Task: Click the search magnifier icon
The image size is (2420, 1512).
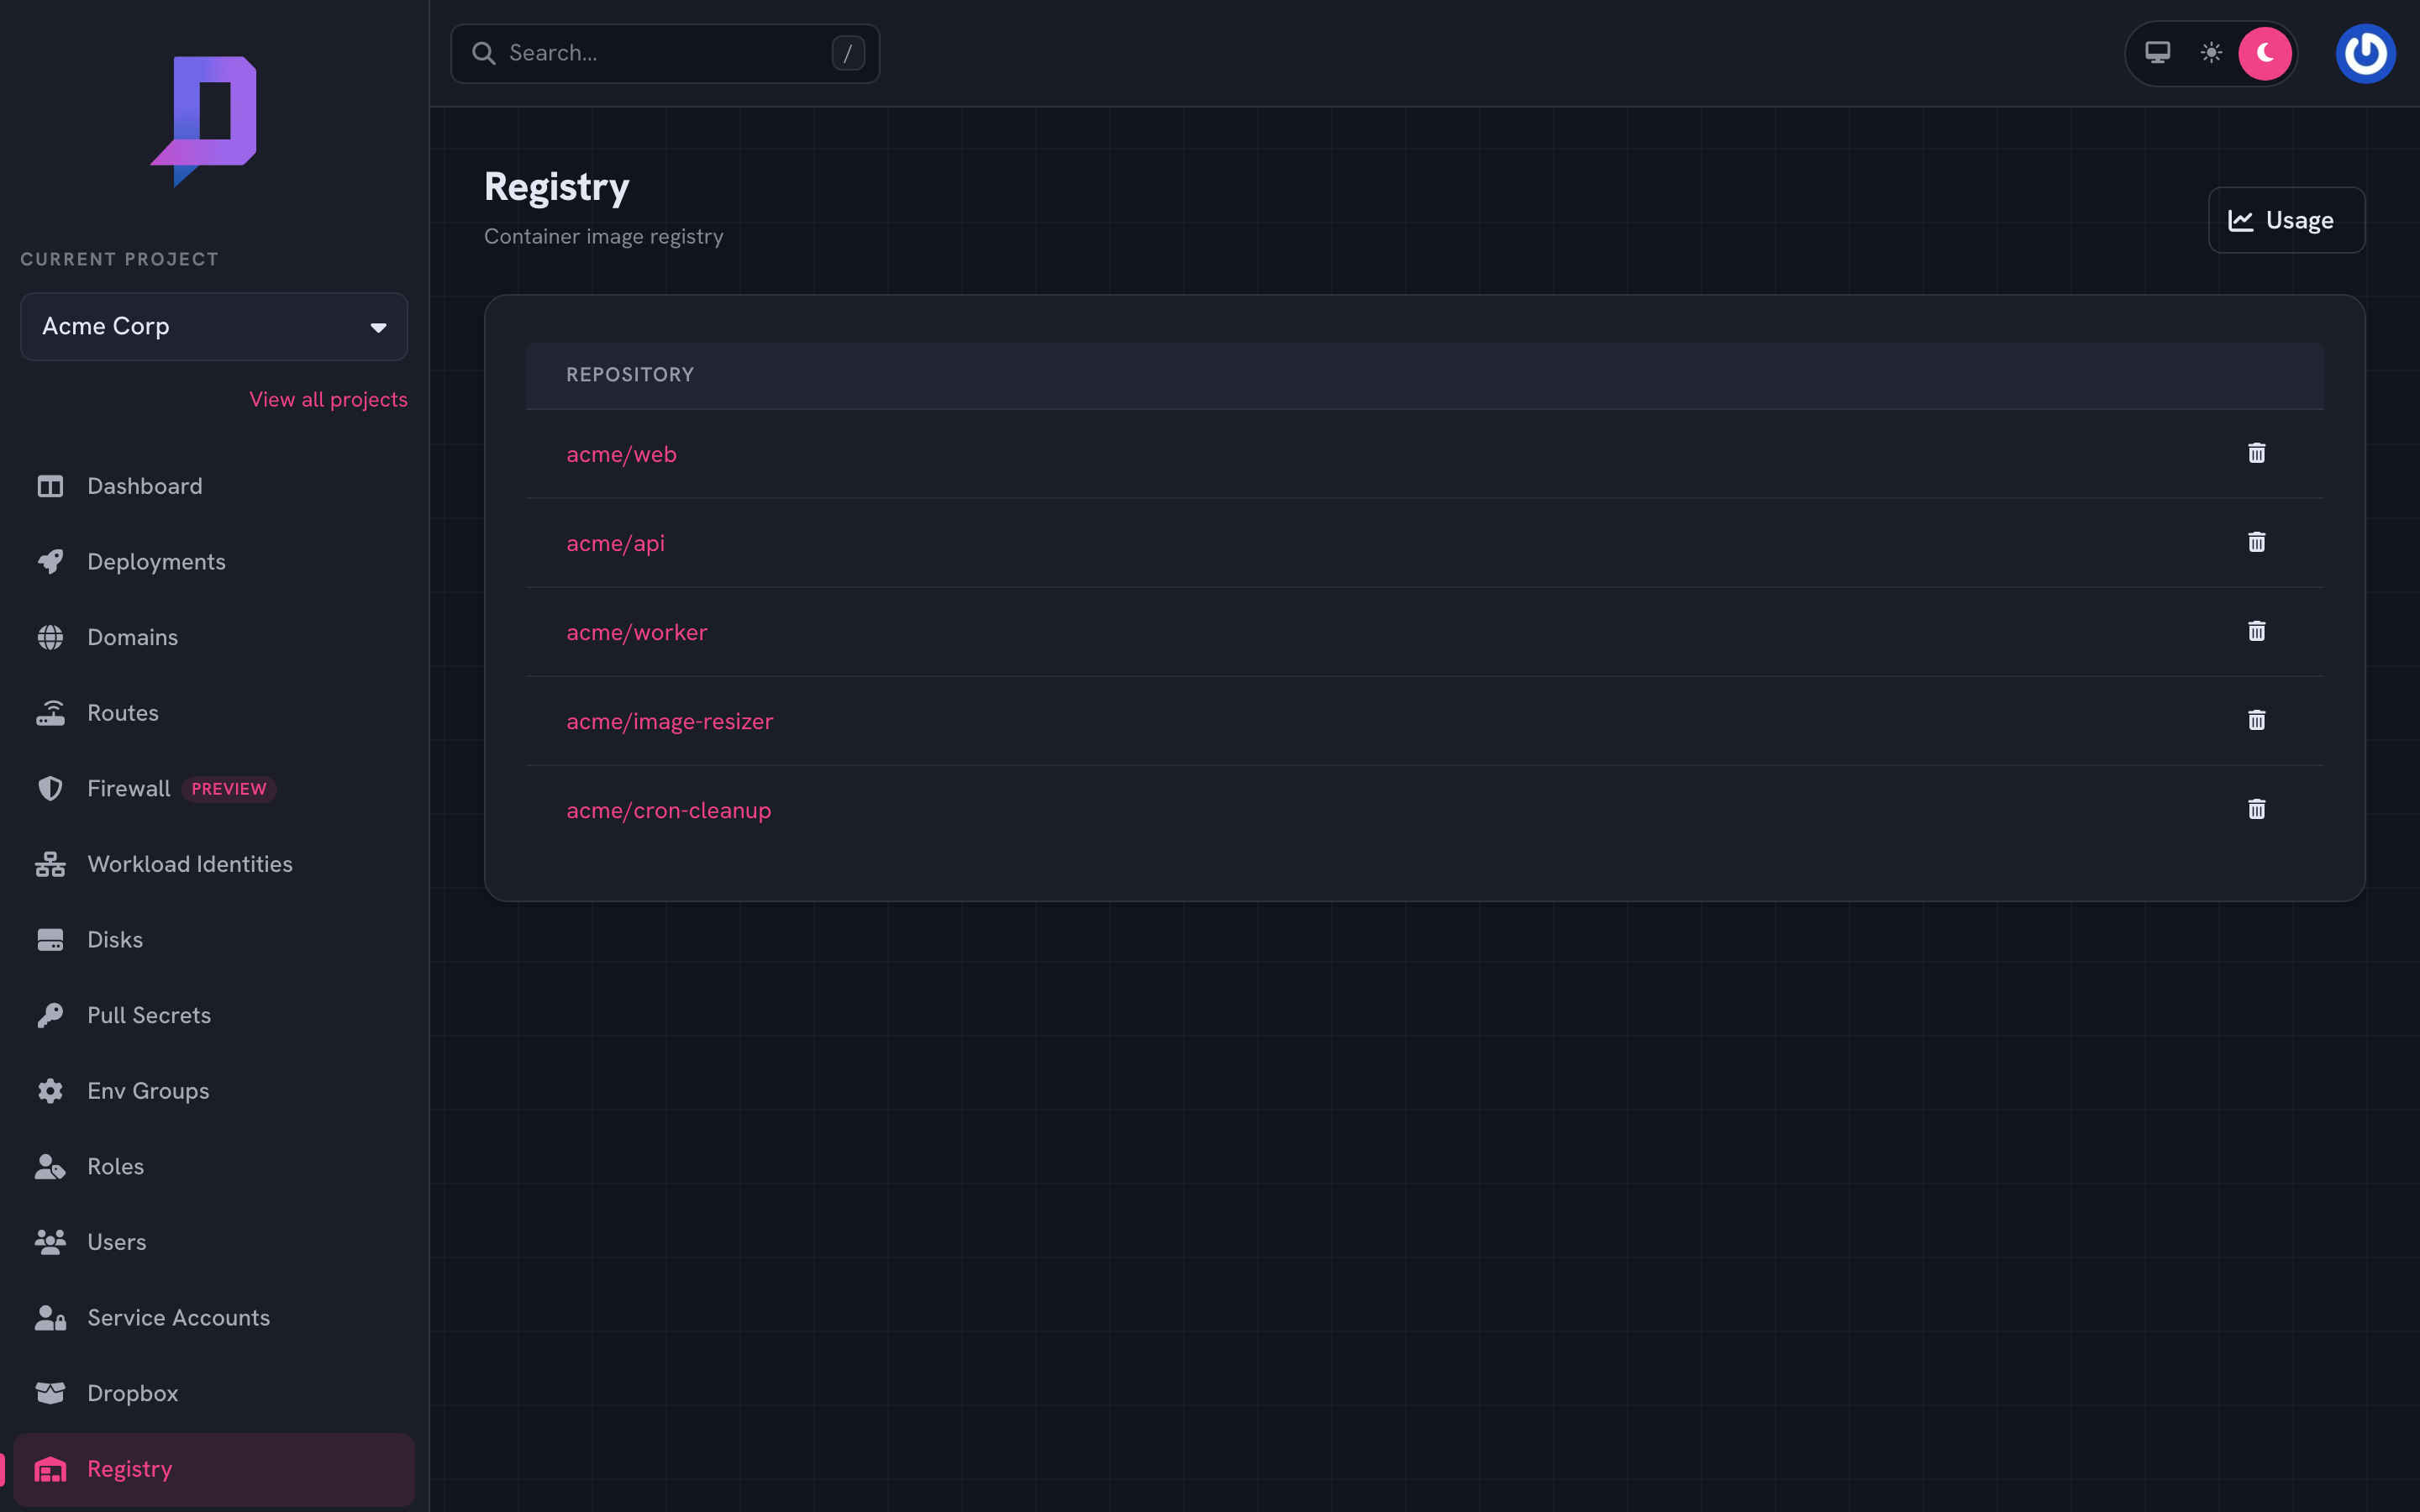Action: [483, 53]
